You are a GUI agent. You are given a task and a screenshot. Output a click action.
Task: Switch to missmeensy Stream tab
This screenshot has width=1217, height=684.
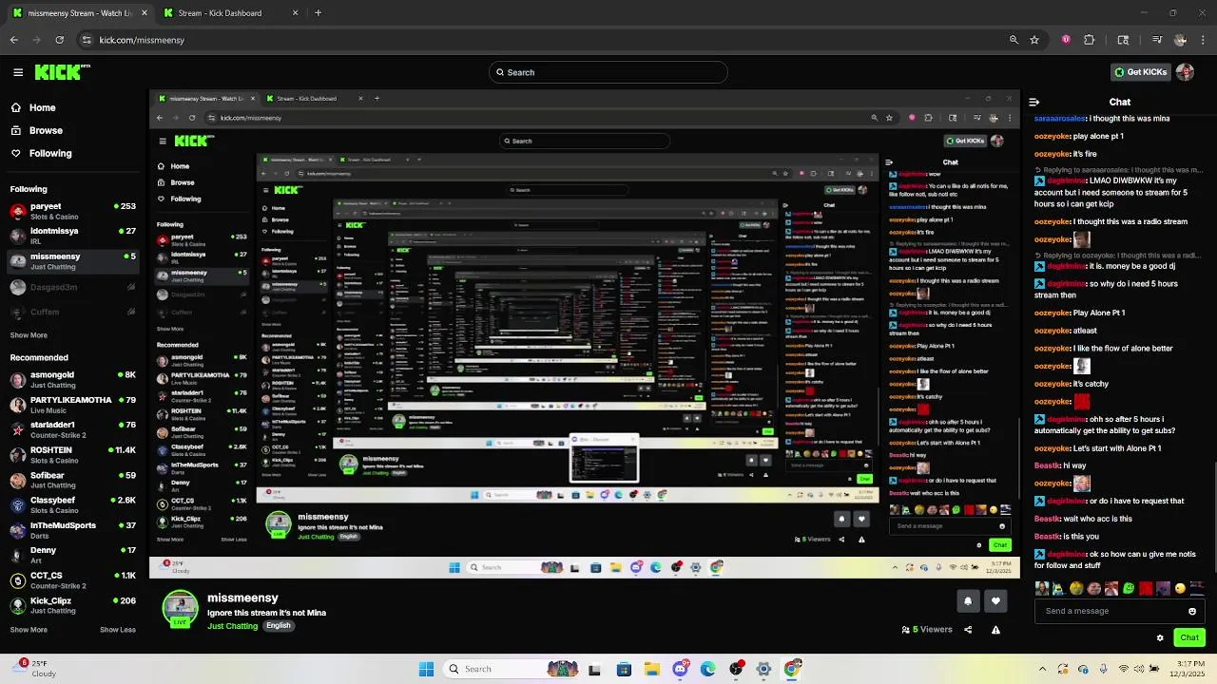click(x=81, y=13)
